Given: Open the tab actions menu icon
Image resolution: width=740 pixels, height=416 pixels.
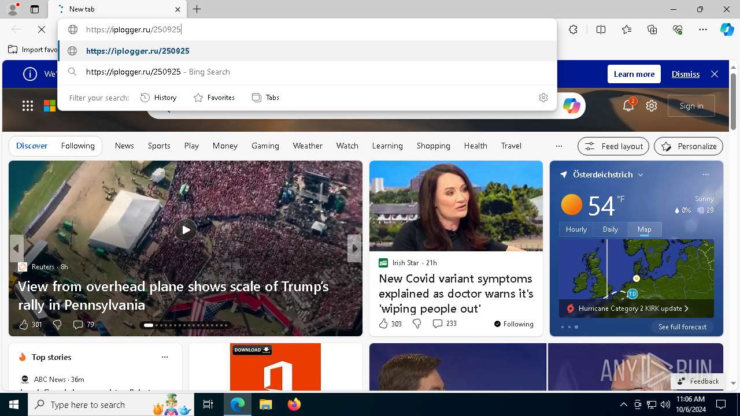Looking at the screenshot, I should [x=35, y=9].
